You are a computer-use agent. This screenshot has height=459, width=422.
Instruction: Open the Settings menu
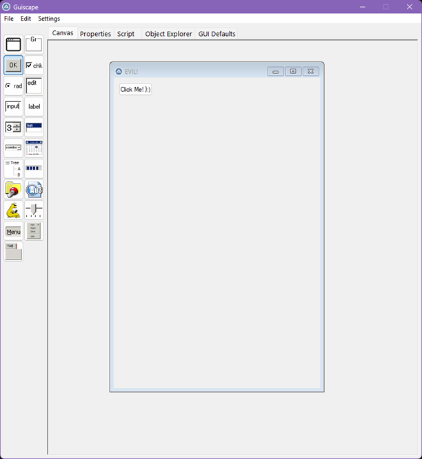point(49,19)
